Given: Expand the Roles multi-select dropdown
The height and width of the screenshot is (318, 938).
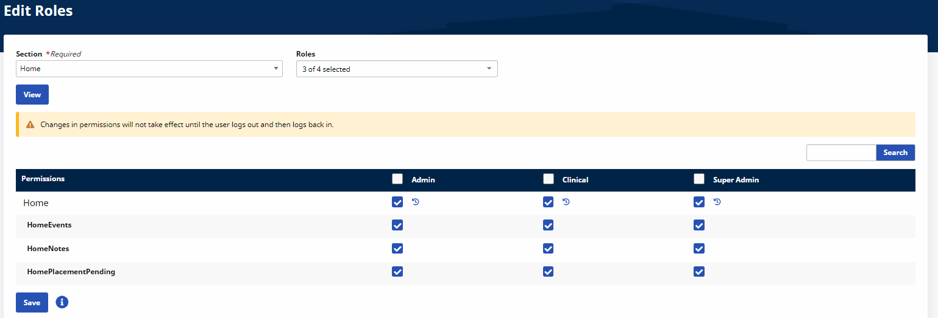Looking at the screenshot, I should click(x=397, y=69).
